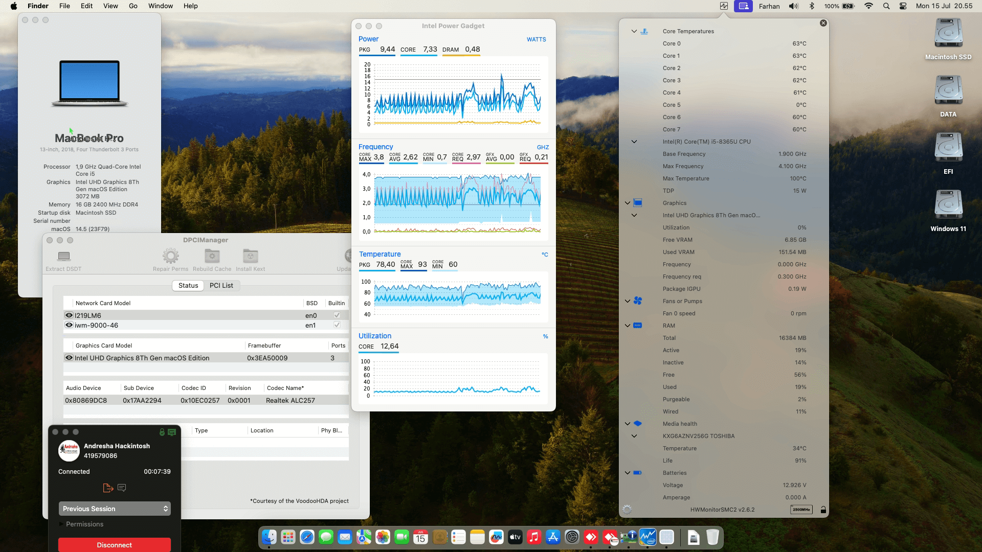
Task: Toggle Builtin checkbox for I219LM6
Action: (337, 315)
